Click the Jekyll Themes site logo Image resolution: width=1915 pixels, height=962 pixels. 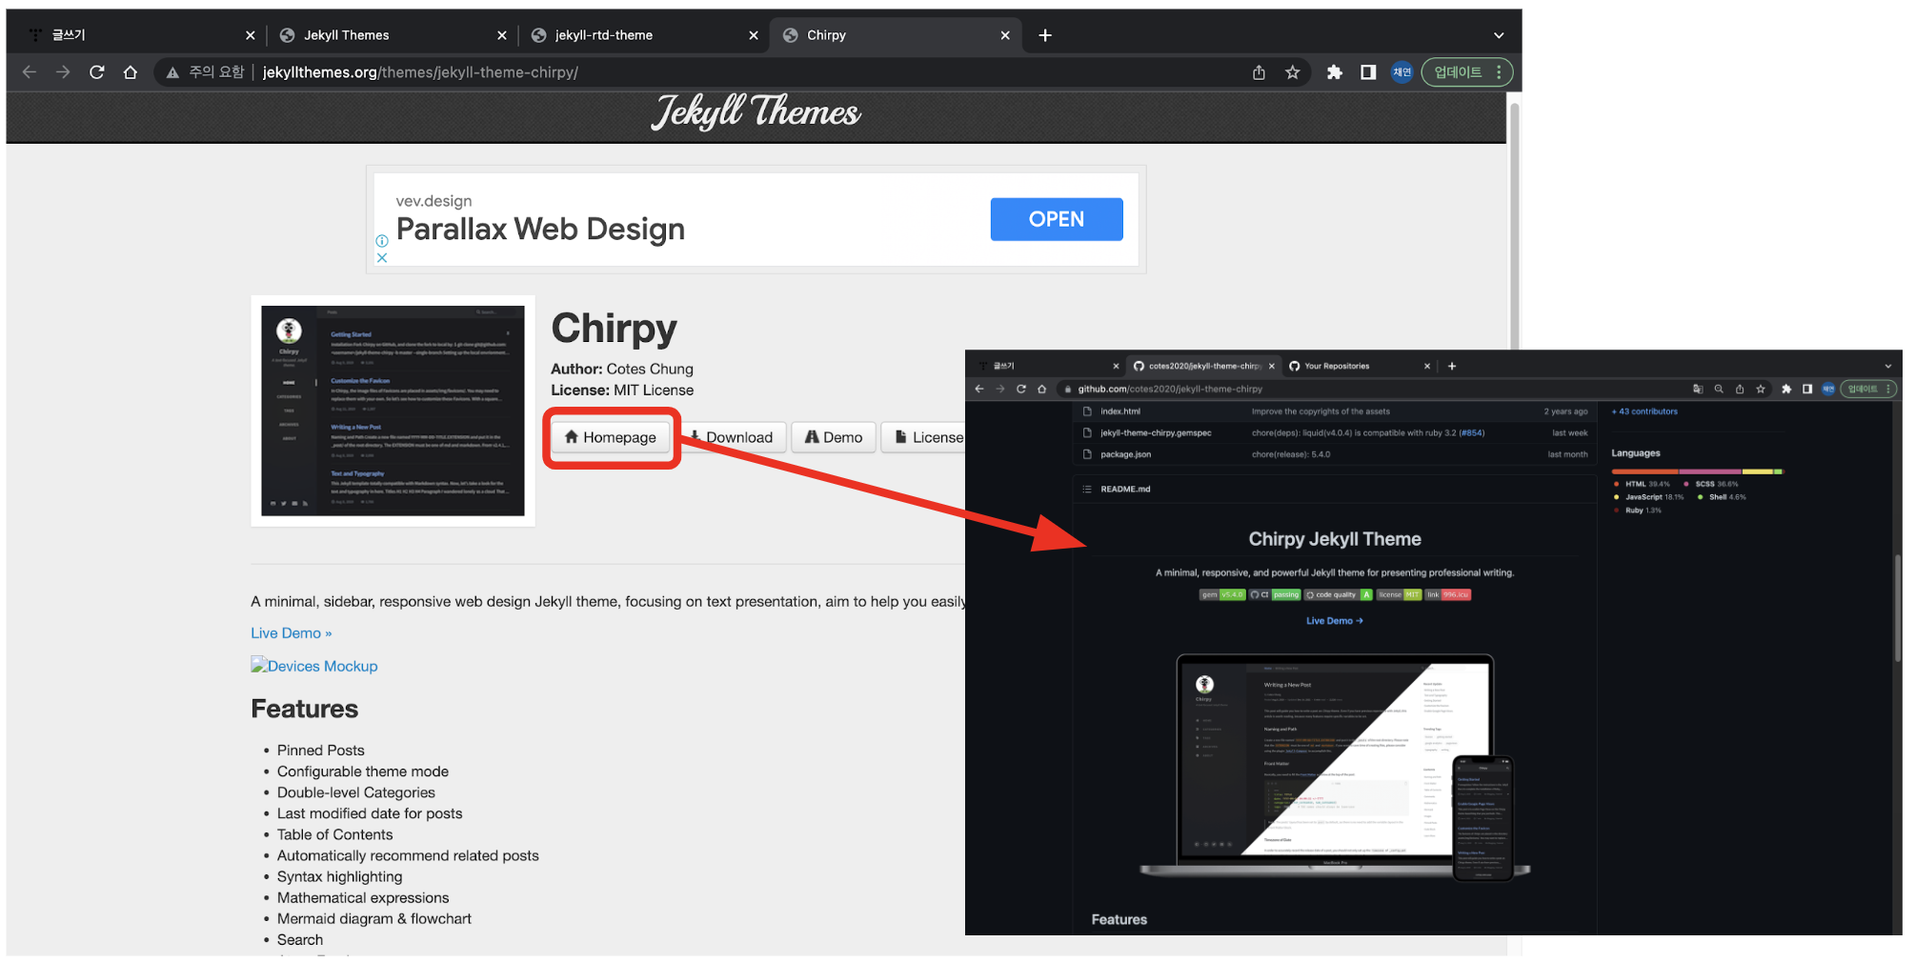click(756, 112)
